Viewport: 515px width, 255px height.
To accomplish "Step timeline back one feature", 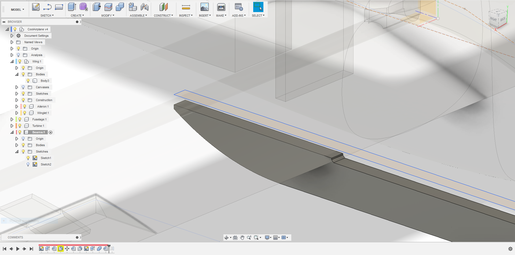I will [11, 249].
